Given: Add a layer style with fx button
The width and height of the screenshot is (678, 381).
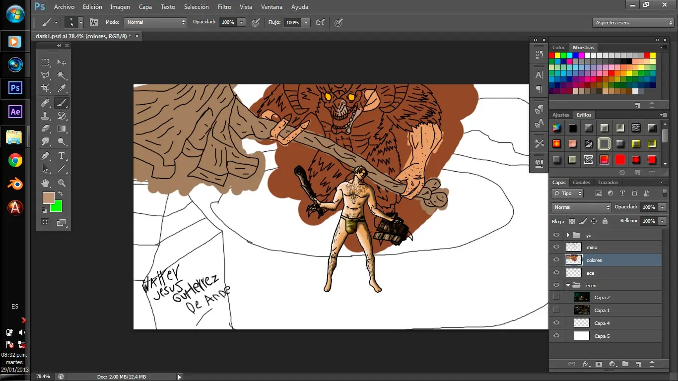Looking at the screenshot, I should coord(586,364).
